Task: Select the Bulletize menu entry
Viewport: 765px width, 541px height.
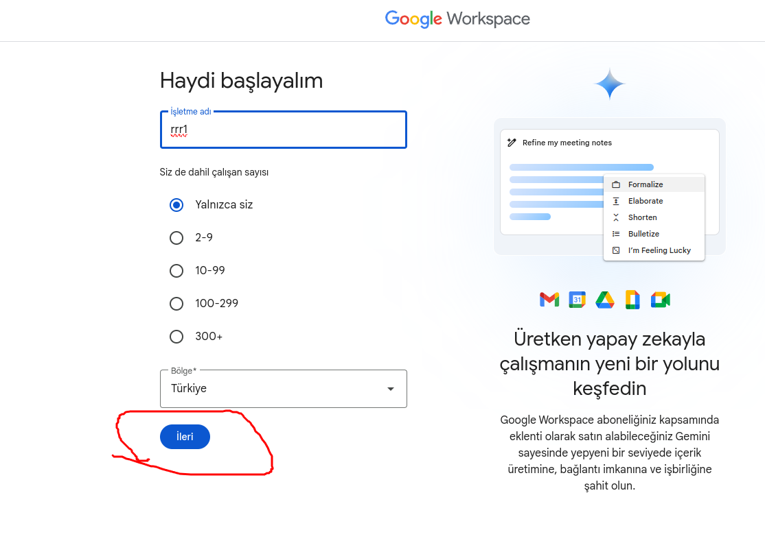Action: tap(654, 234)
